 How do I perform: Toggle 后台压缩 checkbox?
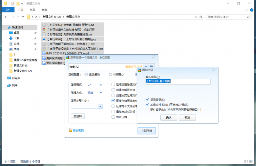point(113,117)
